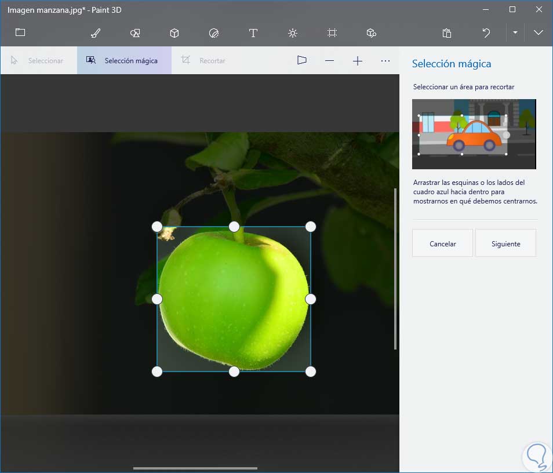Select the Text tool
Screen dimensions: 553x473
253,33
